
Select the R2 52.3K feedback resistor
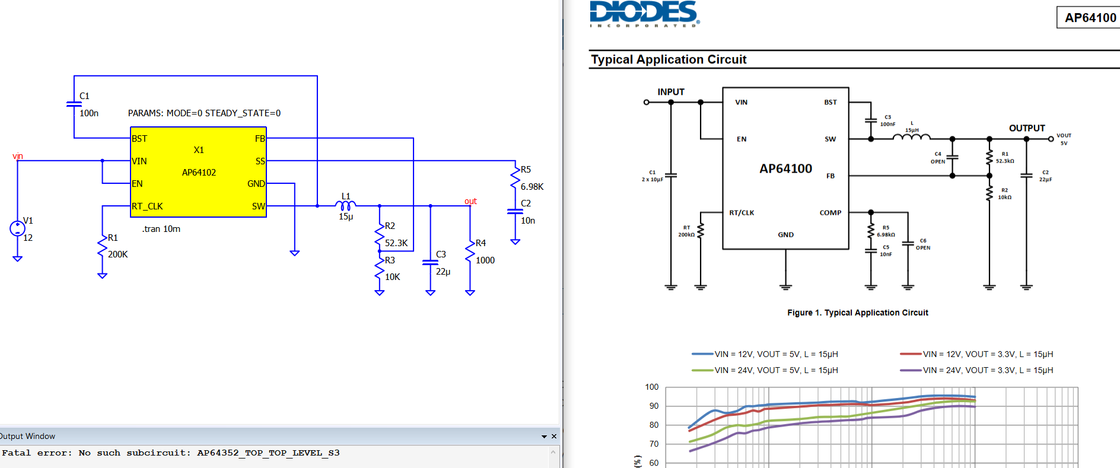[x=380, y=235]
